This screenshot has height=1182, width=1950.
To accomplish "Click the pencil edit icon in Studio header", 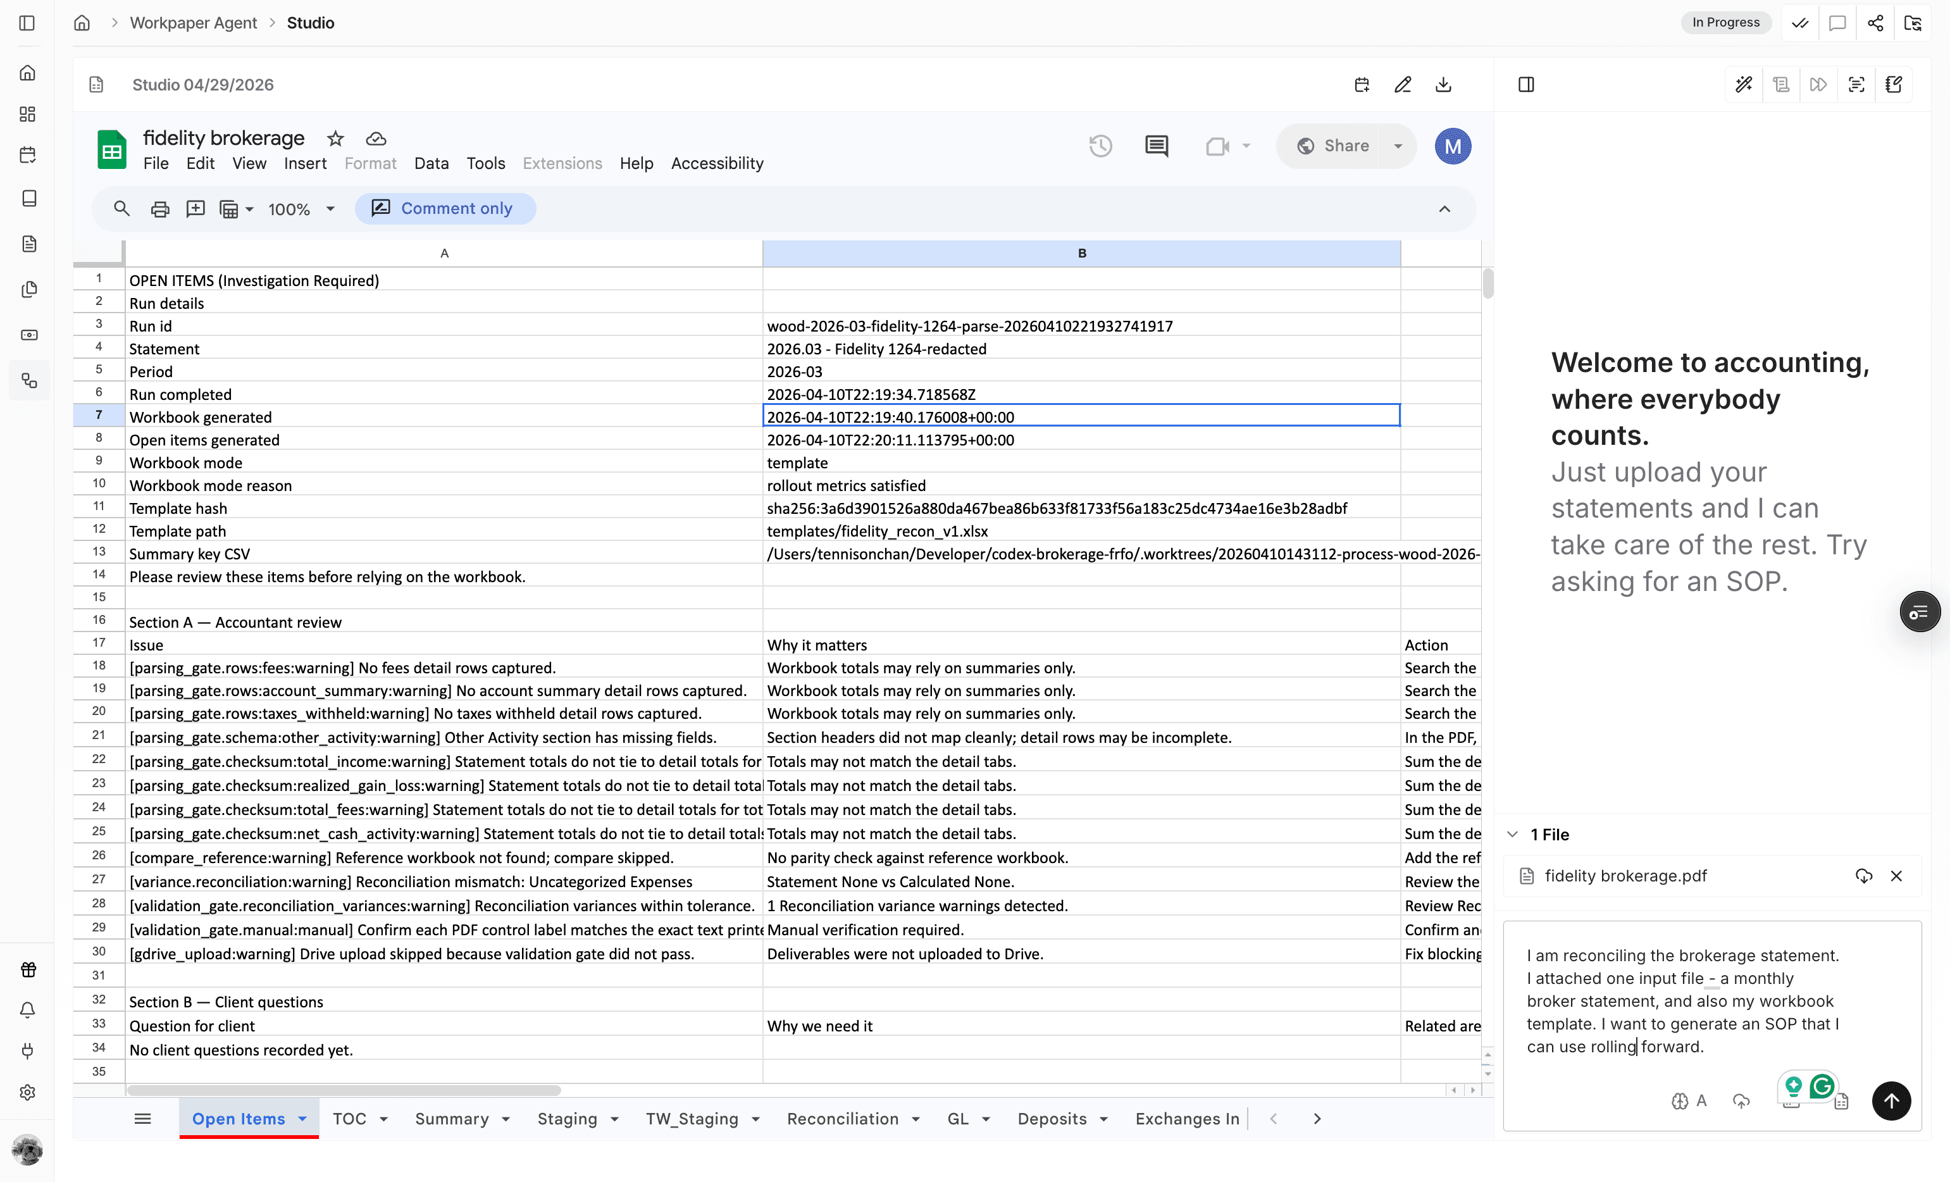I will point(1403,85).
